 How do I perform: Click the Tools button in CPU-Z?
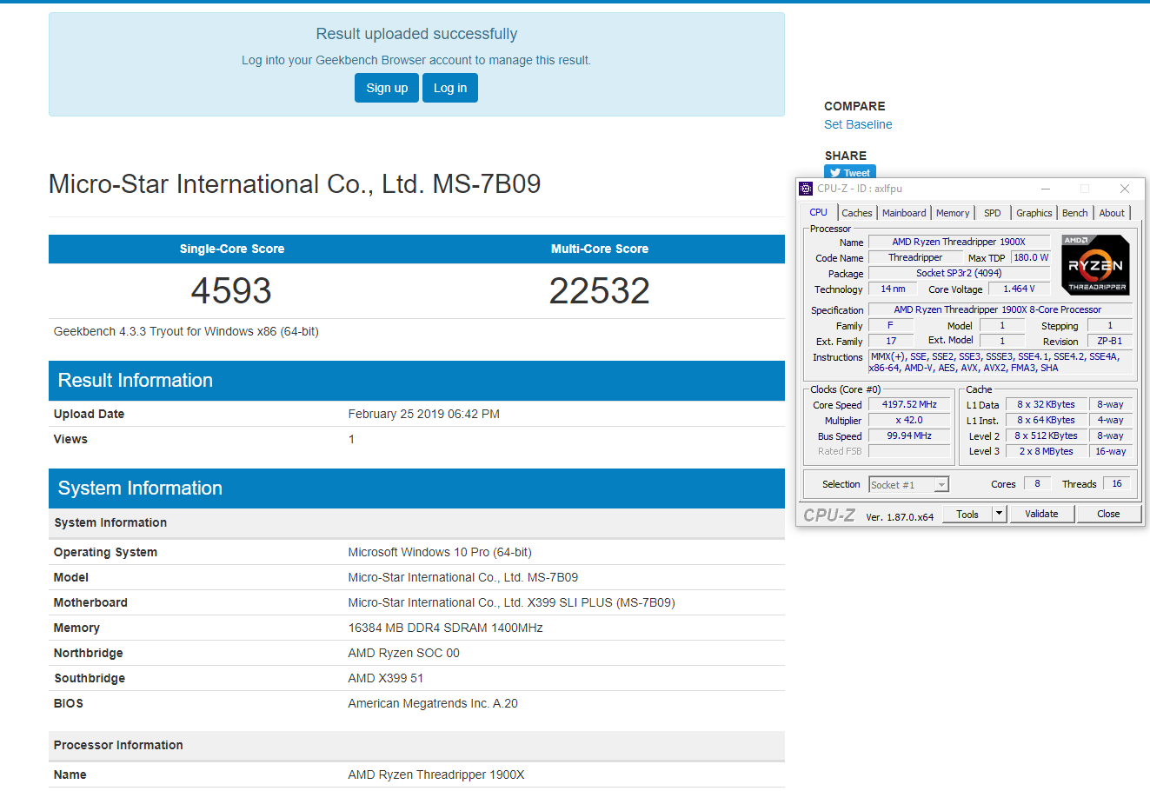click(967, 514)
